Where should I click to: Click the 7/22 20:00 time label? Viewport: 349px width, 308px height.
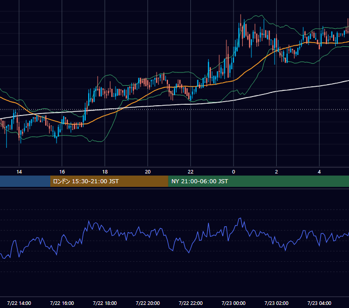pos(148,303)
